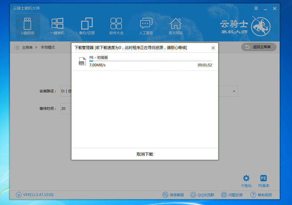Click the 00:01:52 remaining time
This screenshot has height=205, width=292.
tap(205, 65)
